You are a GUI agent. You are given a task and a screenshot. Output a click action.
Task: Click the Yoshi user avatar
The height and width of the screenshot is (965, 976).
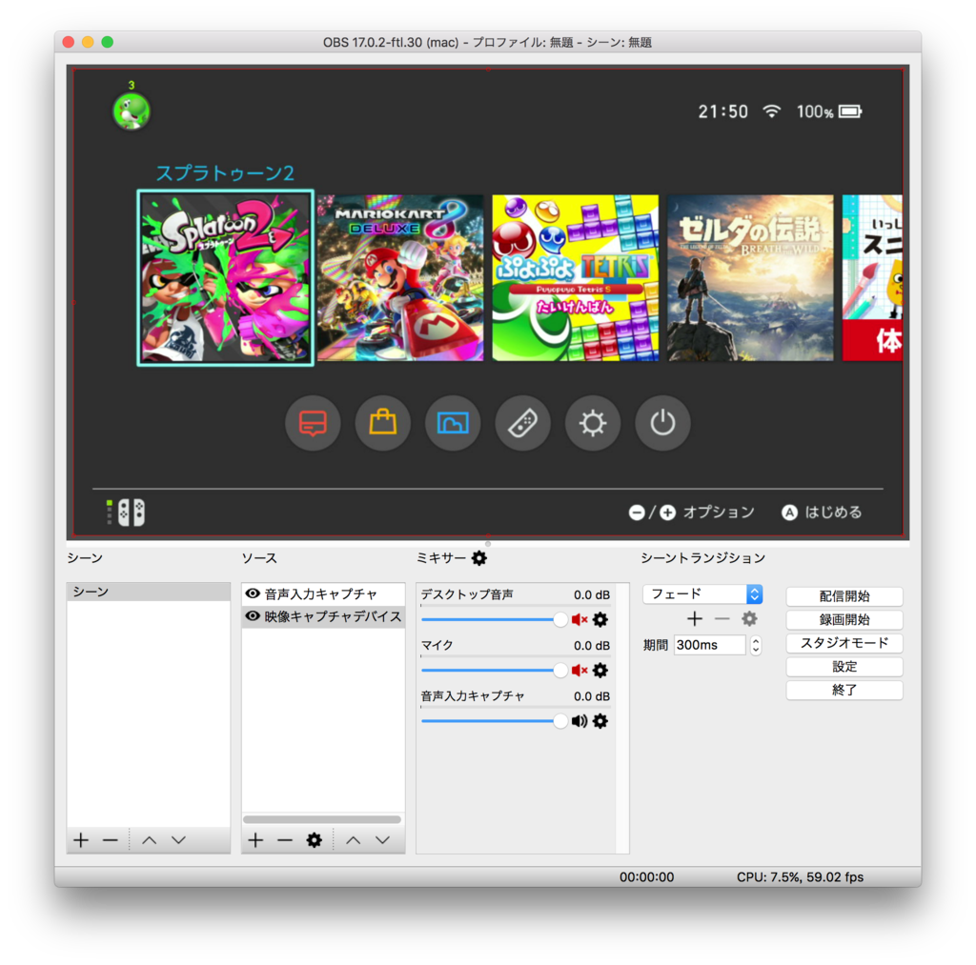click(x=132, y=111)
